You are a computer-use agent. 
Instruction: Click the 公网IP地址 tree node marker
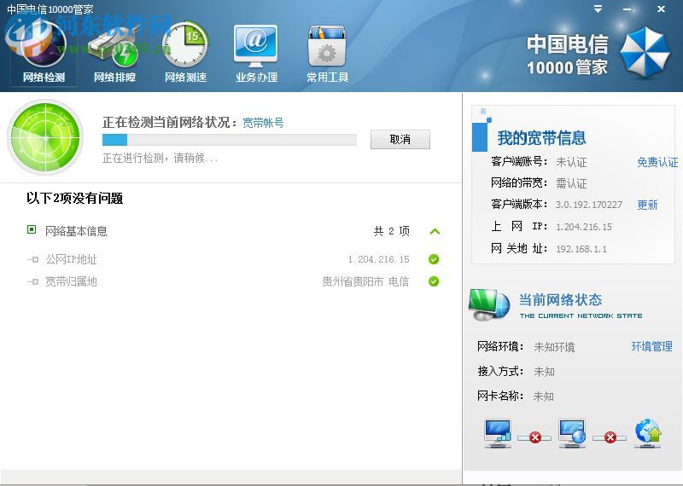[x=33, y=260]
